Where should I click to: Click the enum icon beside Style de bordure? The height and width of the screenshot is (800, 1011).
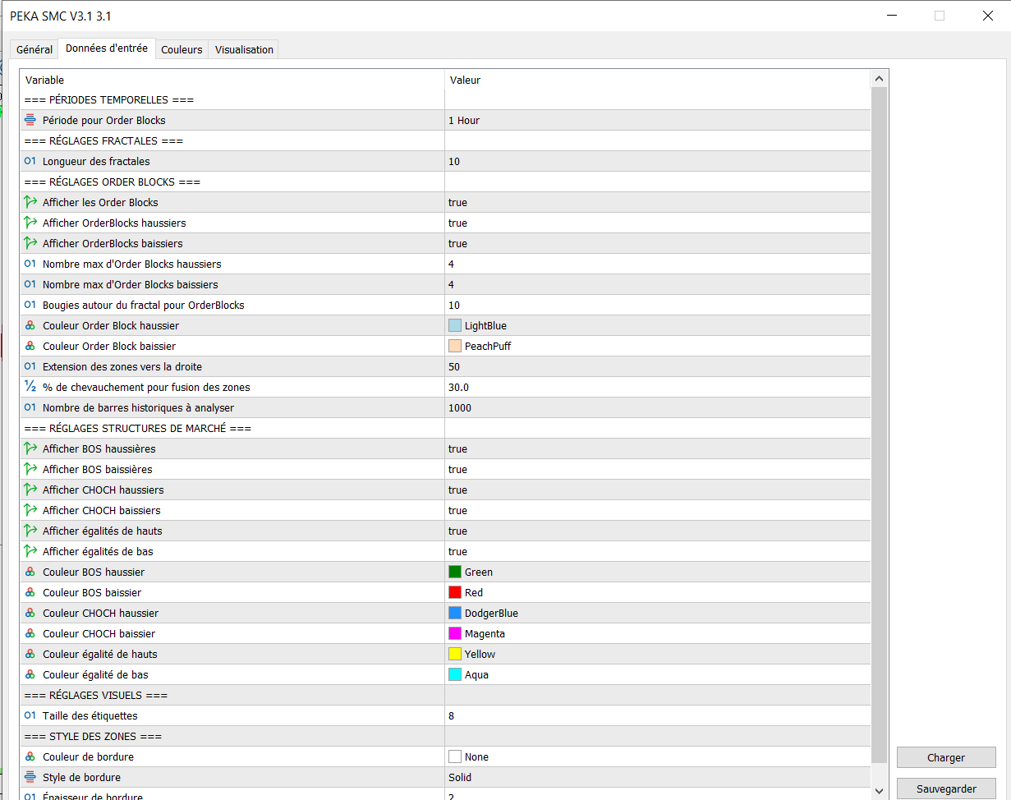[30, 777]
